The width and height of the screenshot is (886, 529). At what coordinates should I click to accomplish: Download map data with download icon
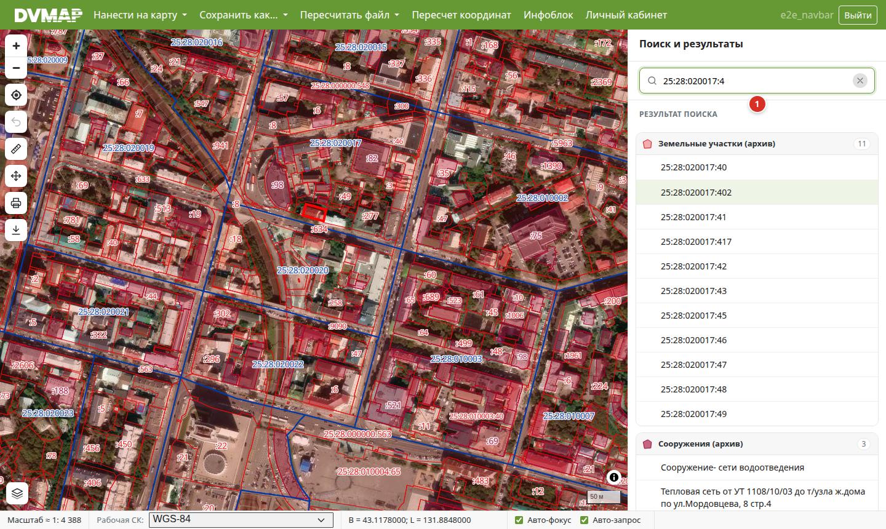tap(16, 230)
